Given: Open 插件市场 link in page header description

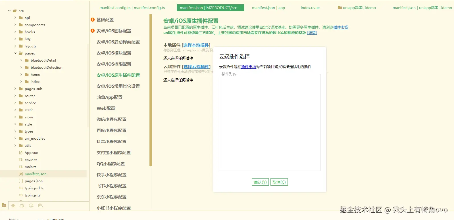Looking at the screenshot, I should pos(341,27).
